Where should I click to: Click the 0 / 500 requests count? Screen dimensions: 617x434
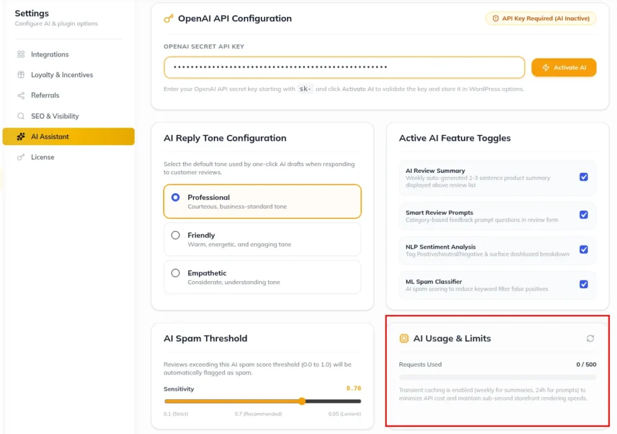[586, 364]
